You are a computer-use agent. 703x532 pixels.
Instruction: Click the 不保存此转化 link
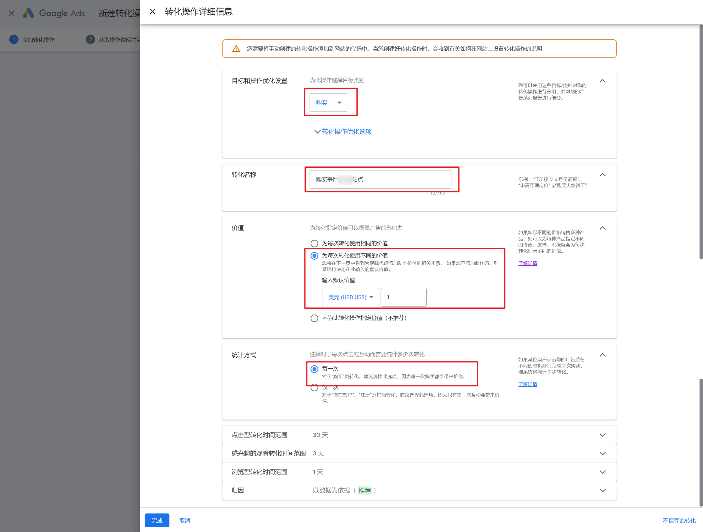click(679, 520)
